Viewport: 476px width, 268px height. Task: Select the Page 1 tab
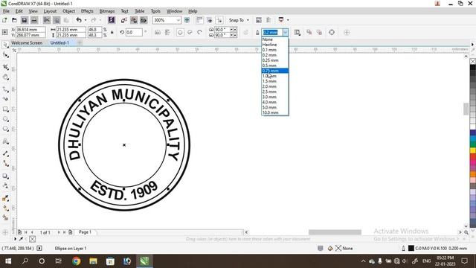pyautogui.click(x=85, y=232)
